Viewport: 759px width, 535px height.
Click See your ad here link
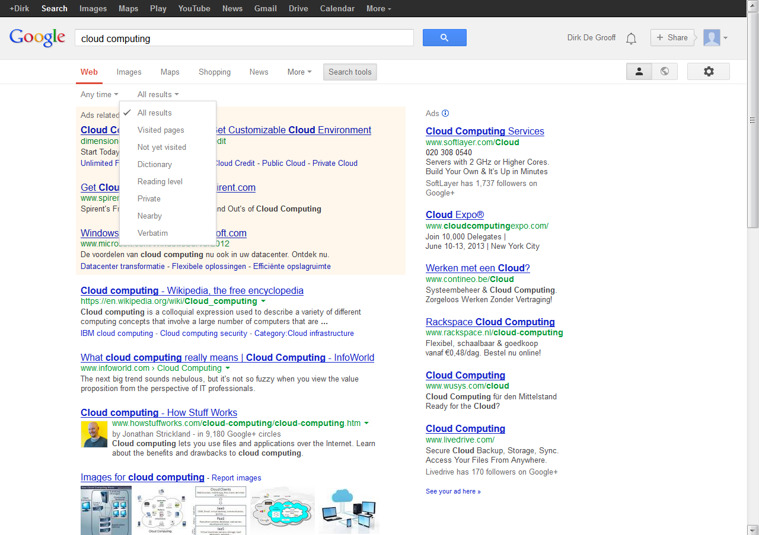pos(453,491)
